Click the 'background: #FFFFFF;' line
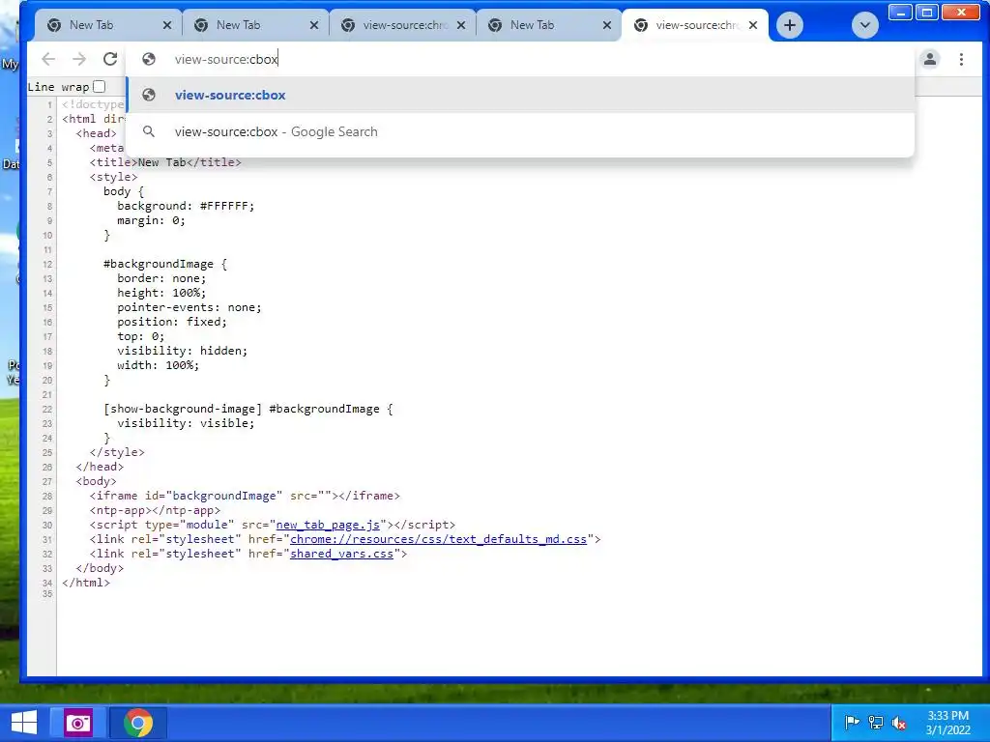Viewport: 990px width, 742px height. (x=186, y=206)
